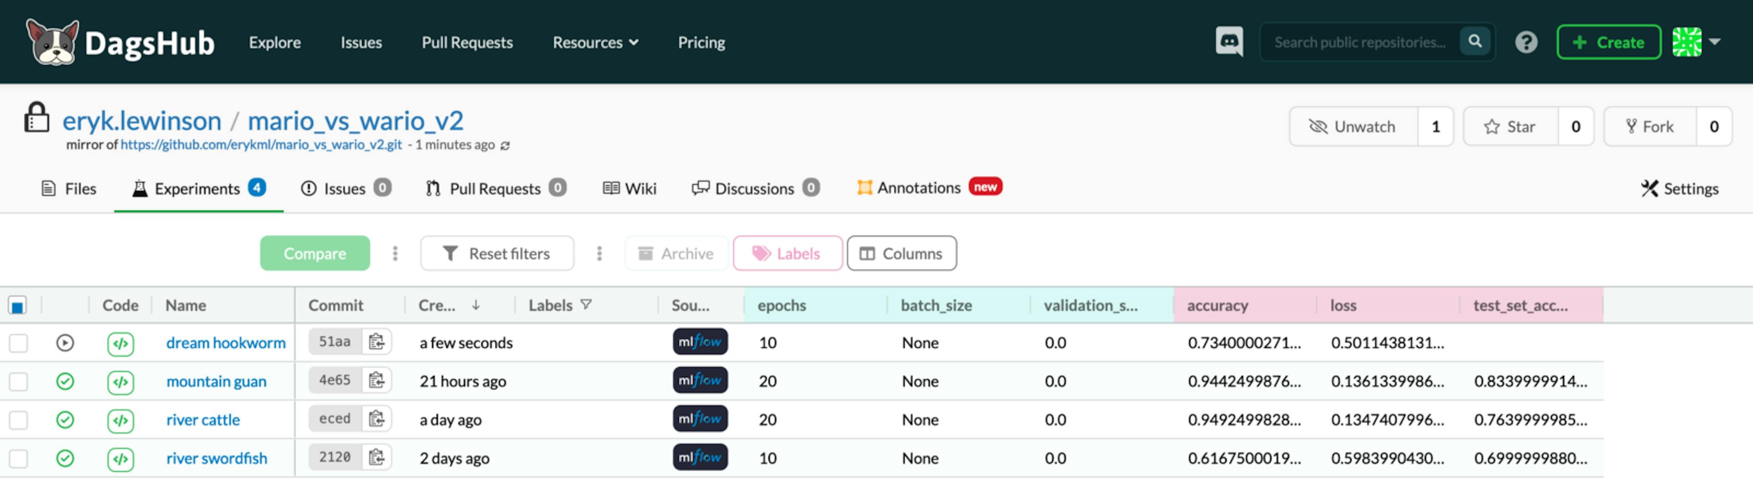Image resolution: width=1753 pixels, height=496 pixels.
Task: Toggle the select-all experiments checkbox
Action: pyautogui.click(x=18, y=306)
